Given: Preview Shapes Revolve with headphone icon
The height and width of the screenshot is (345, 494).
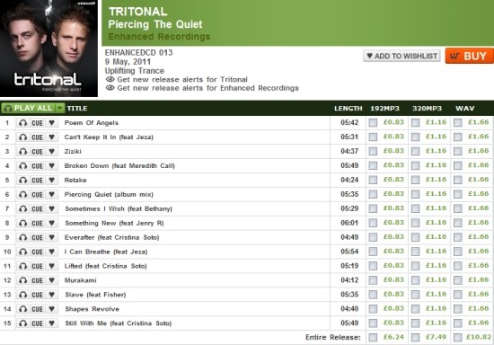Looking at the screenshot, I should tap(22, 309).
